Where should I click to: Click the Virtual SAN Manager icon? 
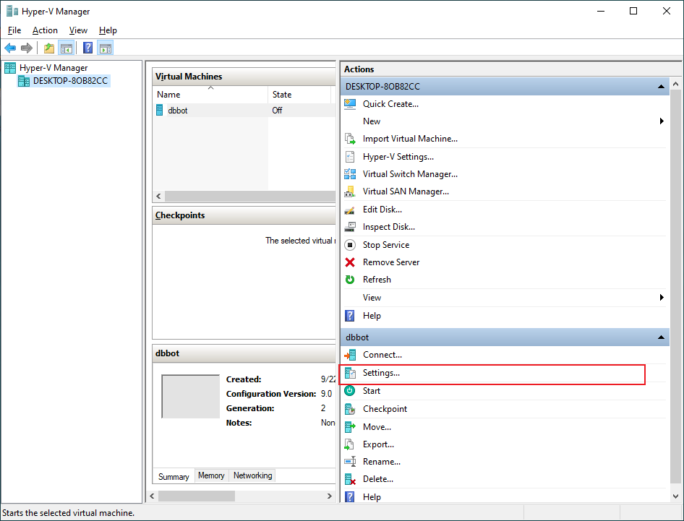350,191
